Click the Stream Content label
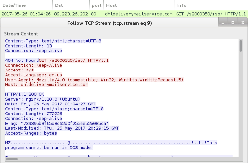 (21, 34)
